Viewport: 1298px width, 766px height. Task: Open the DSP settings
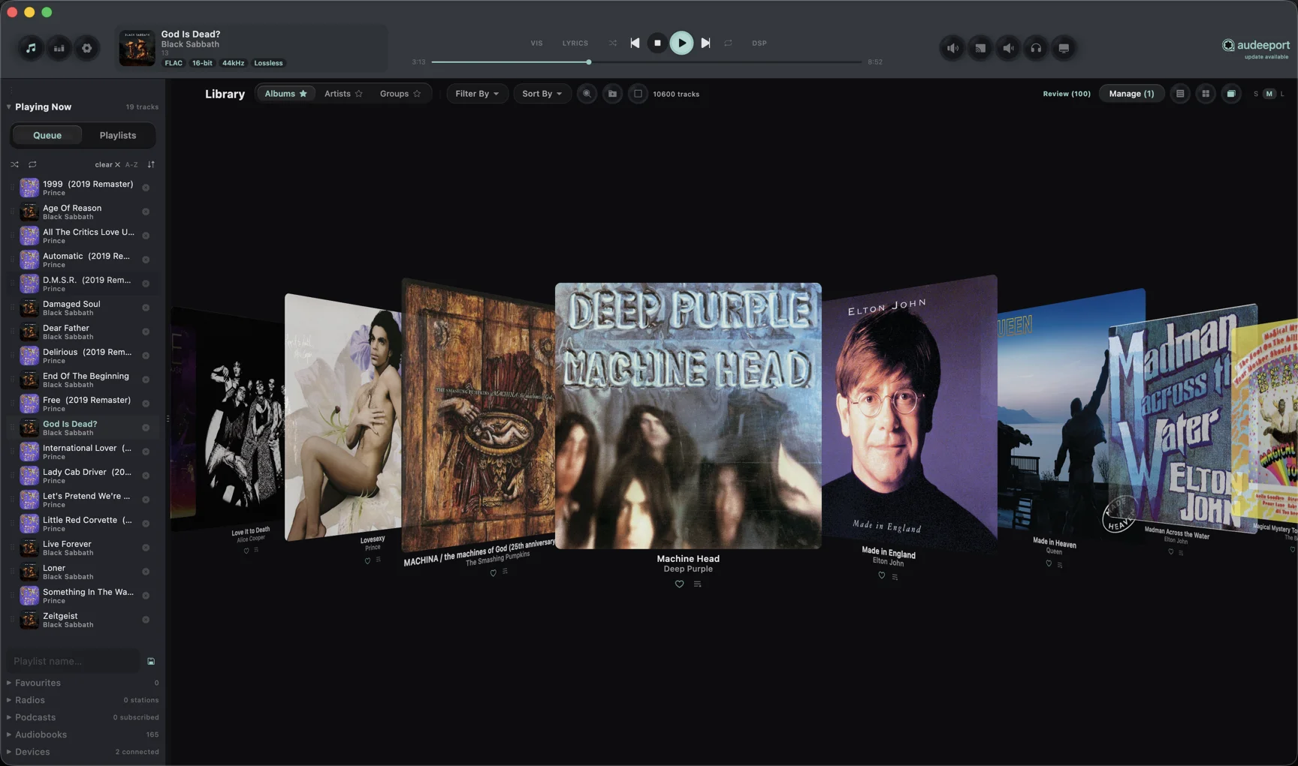click(759, 43)
